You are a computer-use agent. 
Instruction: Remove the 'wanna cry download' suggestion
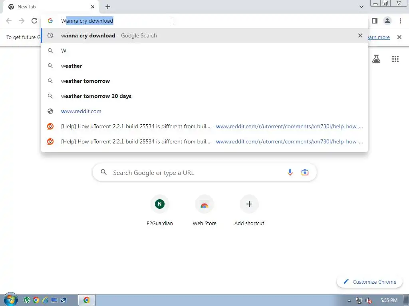(x=360, y=35)
